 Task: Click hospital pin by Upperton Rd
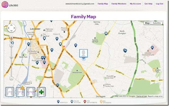tap(37, 63)
